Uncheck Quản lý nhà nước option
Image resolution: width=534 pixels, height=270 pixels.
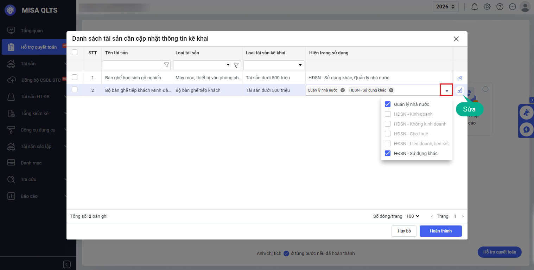(x=388, y=104)
